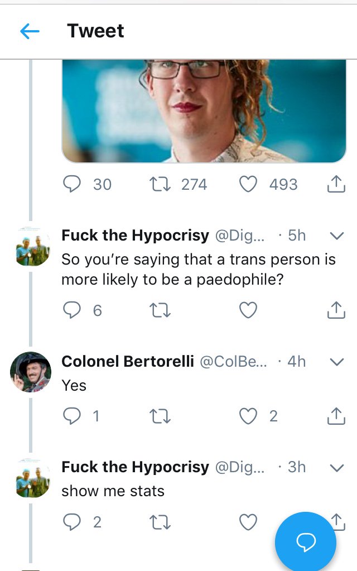Image resolution: width=357 pixels, height=571 pixels.
Task: Like the tweet with 493 likes
Action: (x=248, y=184)
